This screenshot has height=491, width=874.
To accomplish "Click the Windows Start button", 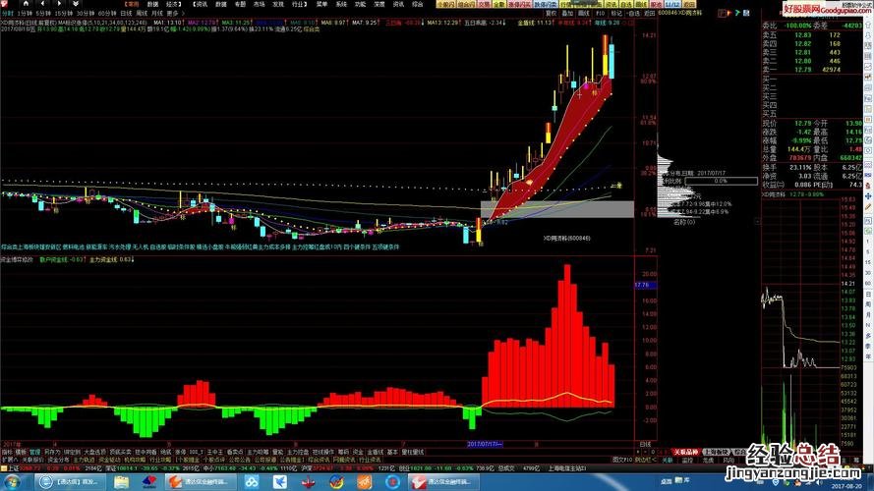I will 9,482.
